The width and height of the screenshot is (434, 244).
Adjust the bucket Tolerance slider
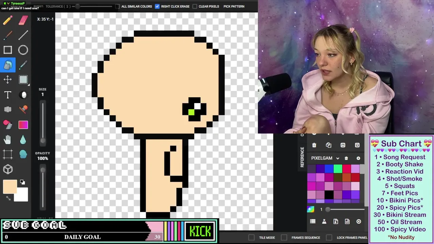coord(92,6)
